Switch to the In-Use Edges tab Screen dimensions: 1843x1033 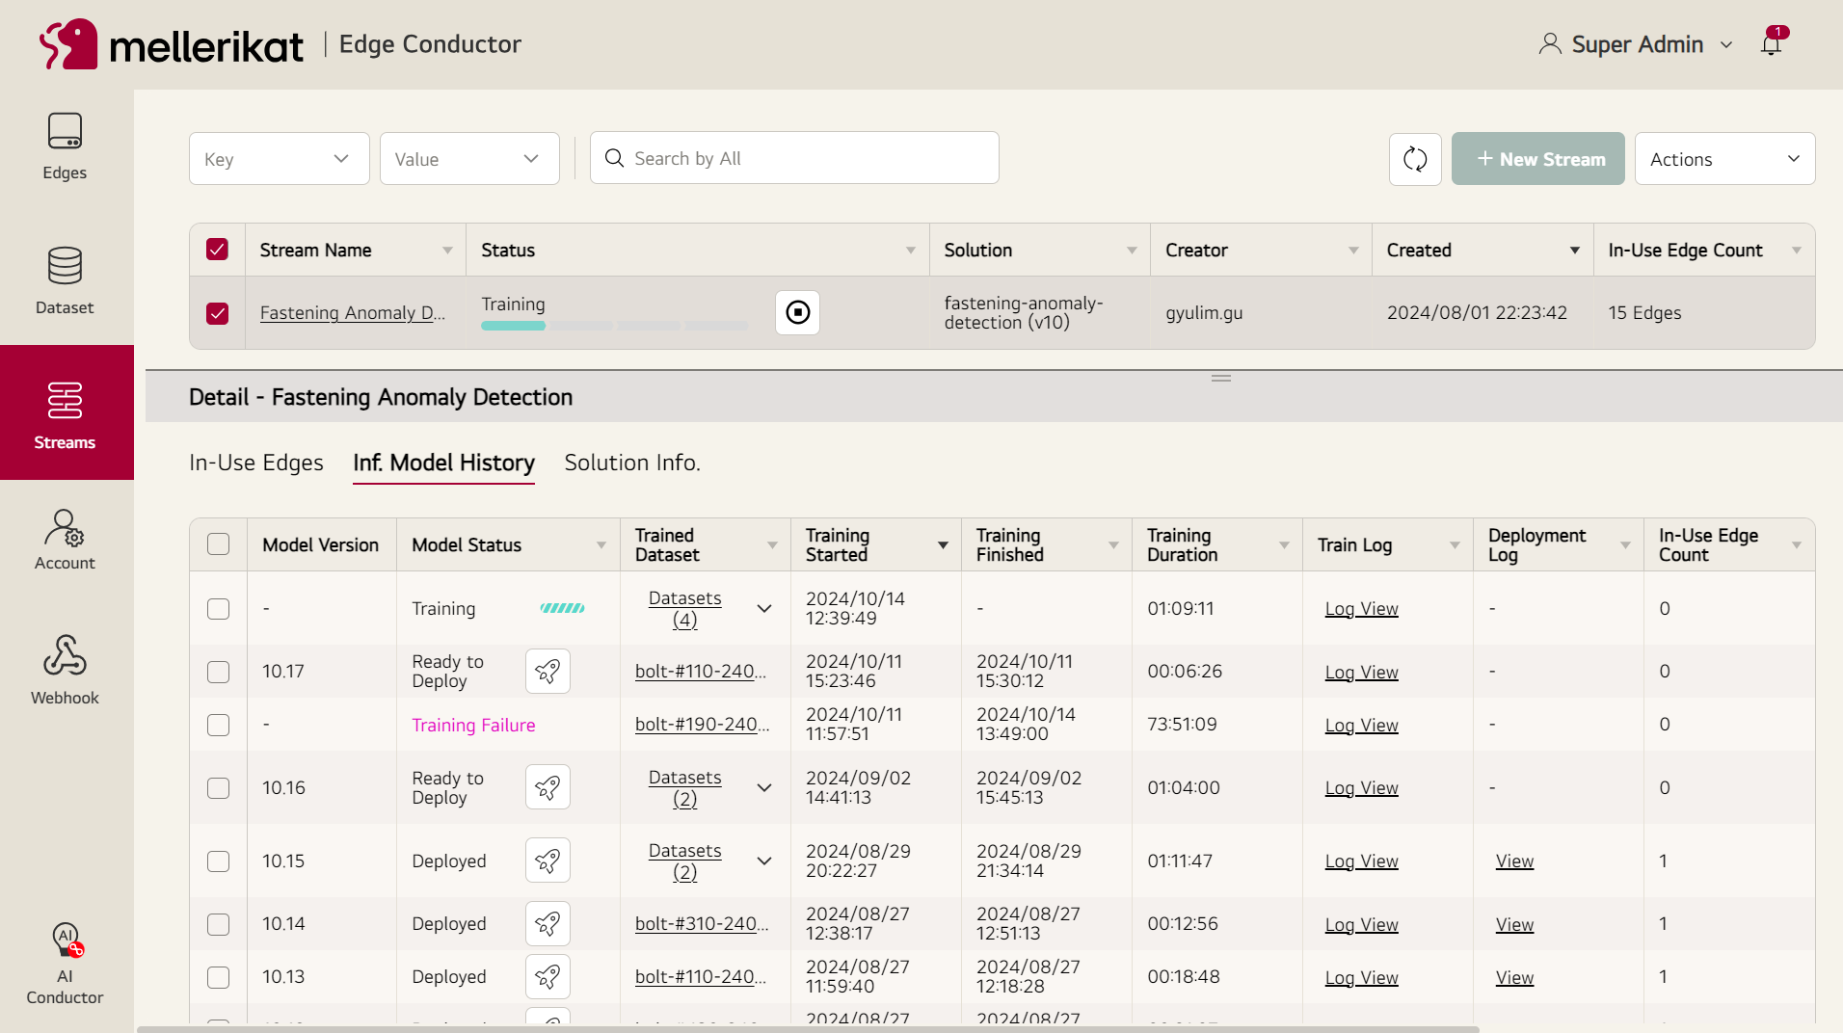tap(256, 463)
